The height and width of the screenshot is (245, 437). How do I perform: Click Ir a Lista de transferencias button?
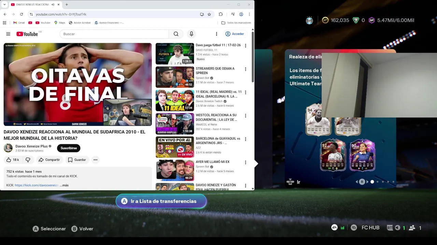(161, 201)
